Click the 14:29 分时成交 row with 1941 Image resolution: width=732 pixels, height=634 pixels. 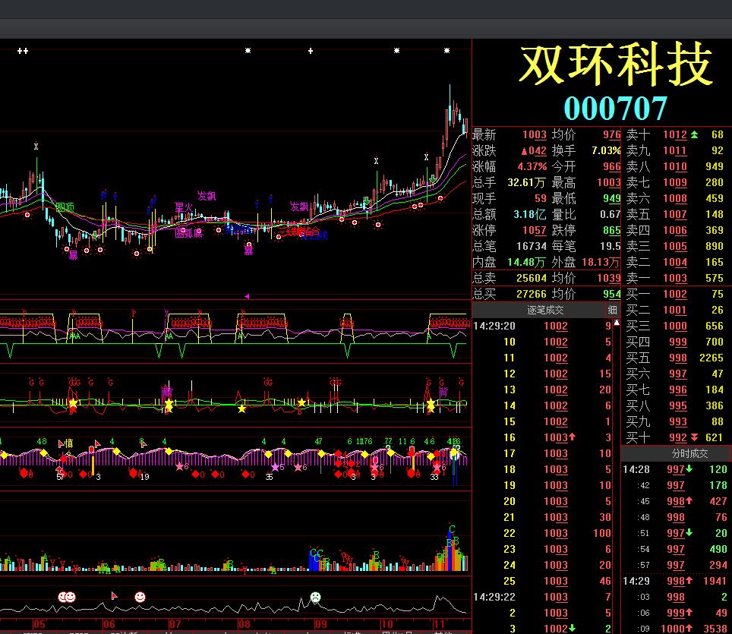pos(675,581)
